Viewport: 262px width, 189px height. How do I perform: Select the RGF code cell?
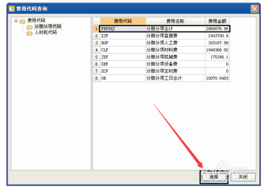(123, 43)
